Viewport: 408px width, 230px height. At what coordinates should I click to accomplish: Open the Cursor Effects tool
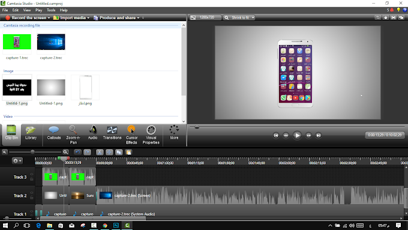pyautogui.click(x=131, y=135)
